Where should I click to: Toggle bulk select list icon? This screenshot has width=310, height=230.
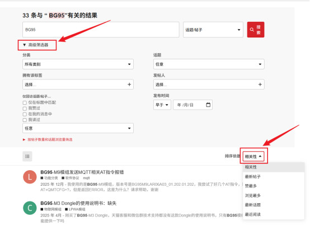pos(27,156)
